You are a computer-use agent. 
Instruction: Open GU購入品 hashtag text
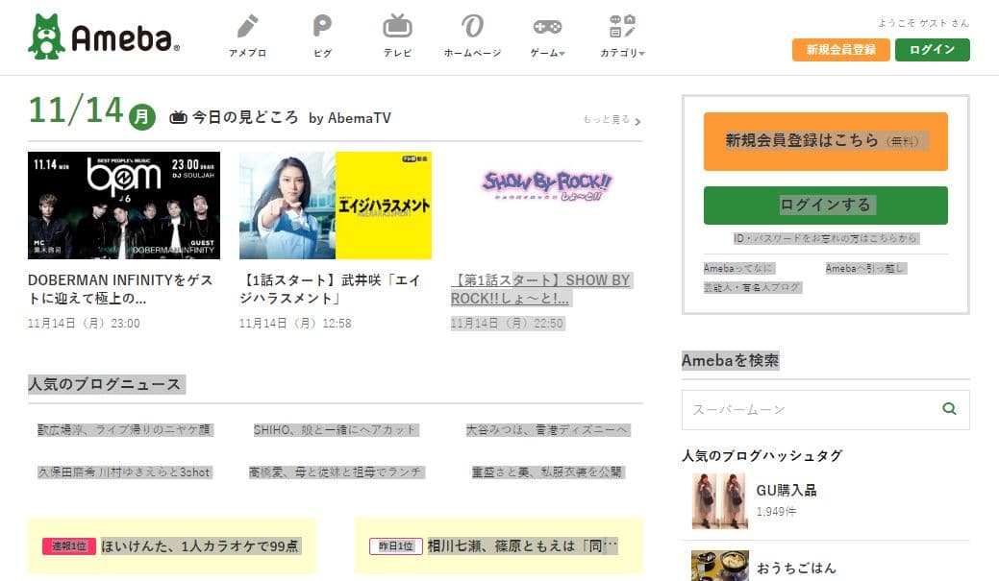pyautogui.click(x=787, y=490)
